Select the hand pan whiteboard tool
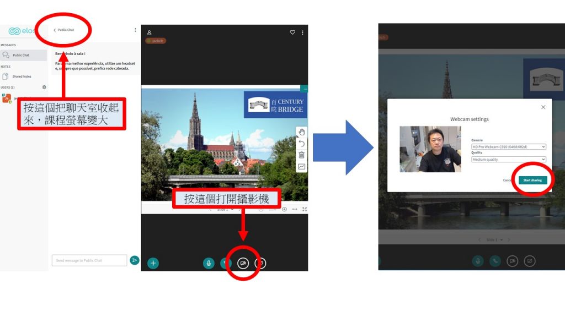This screenshot has width=565, height=317. [302, 132]
